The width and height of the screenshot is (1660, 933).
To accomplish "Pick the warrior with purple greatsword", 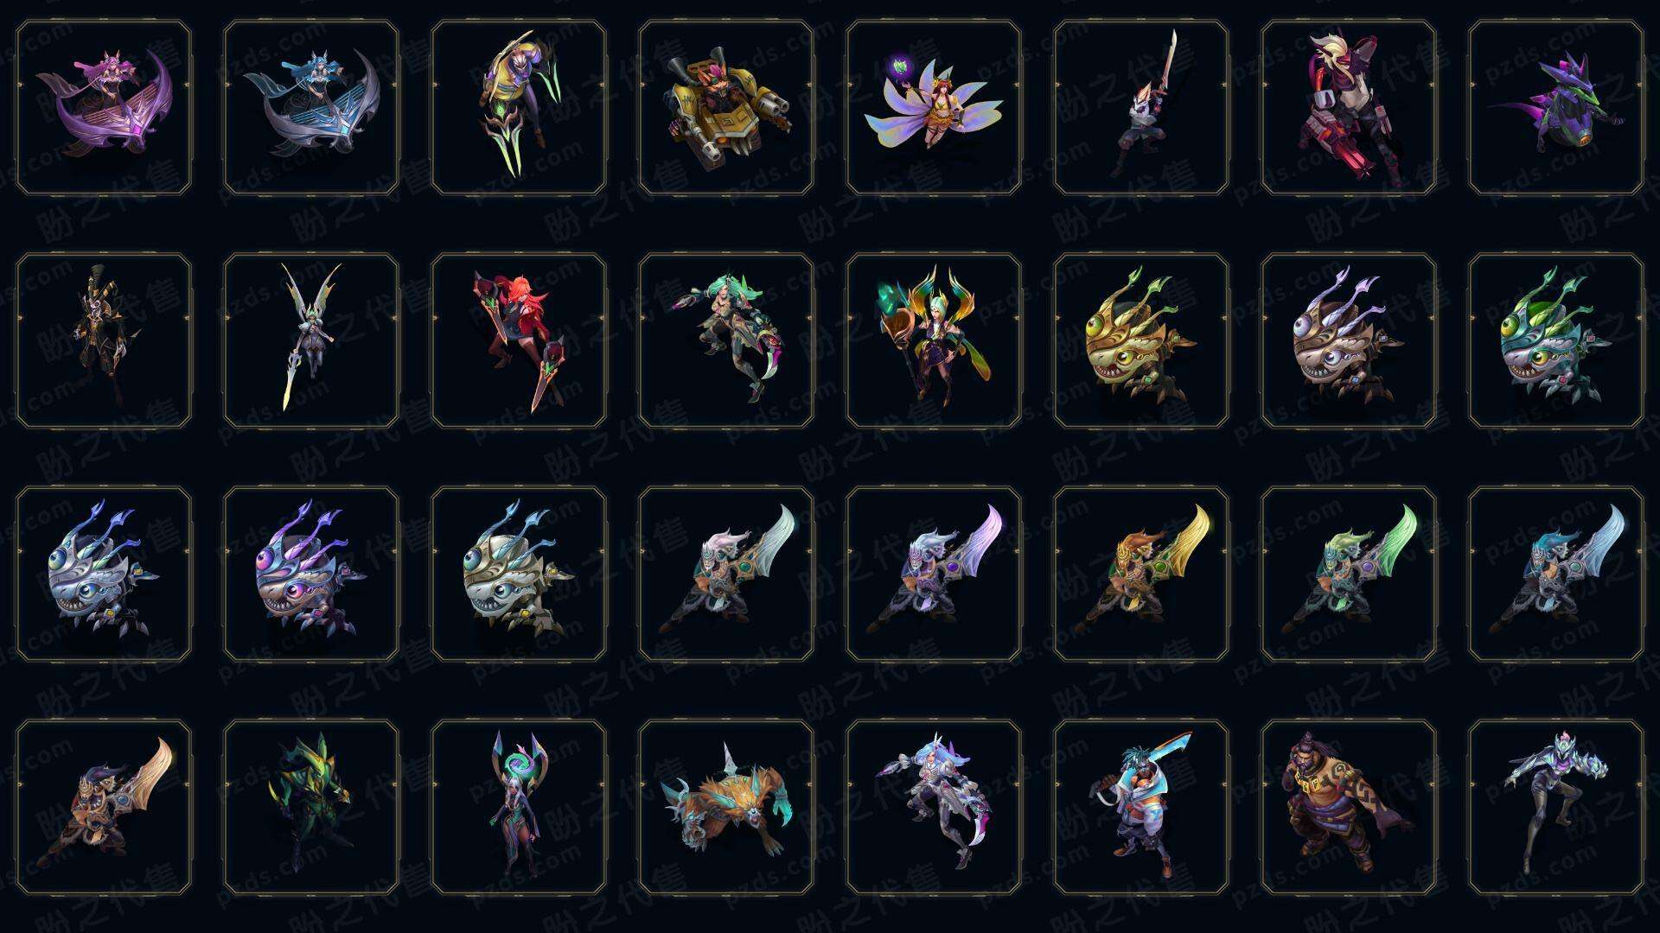I will 934,574.
